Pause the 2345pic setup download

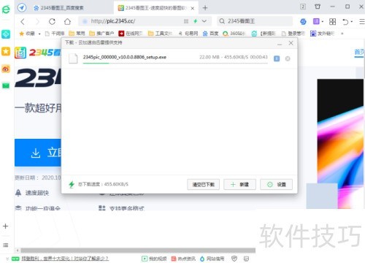click(277, 58)
